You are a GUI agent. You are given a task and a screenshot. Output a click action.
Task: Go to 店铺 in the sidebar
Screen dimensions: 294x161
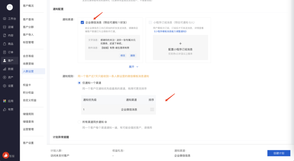pos(10,27)
